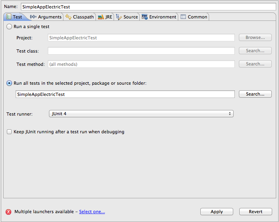The width and height of the screenshot is (279, 222).
Task: Open the JRE tab
Action: click(105, 17)
